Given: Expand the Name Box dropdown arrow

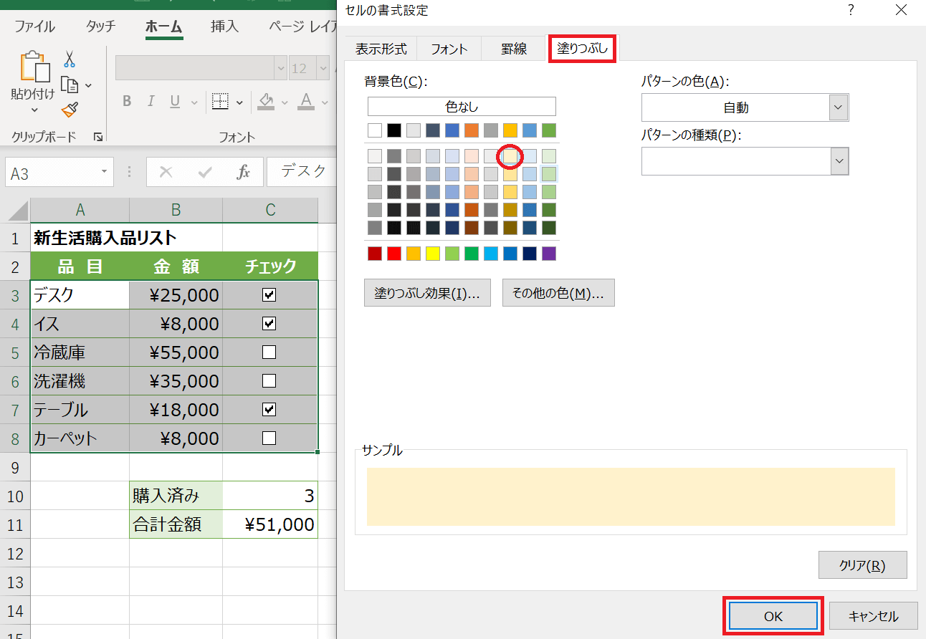Looking at the screenshot, I should click(x=104, y=173).
